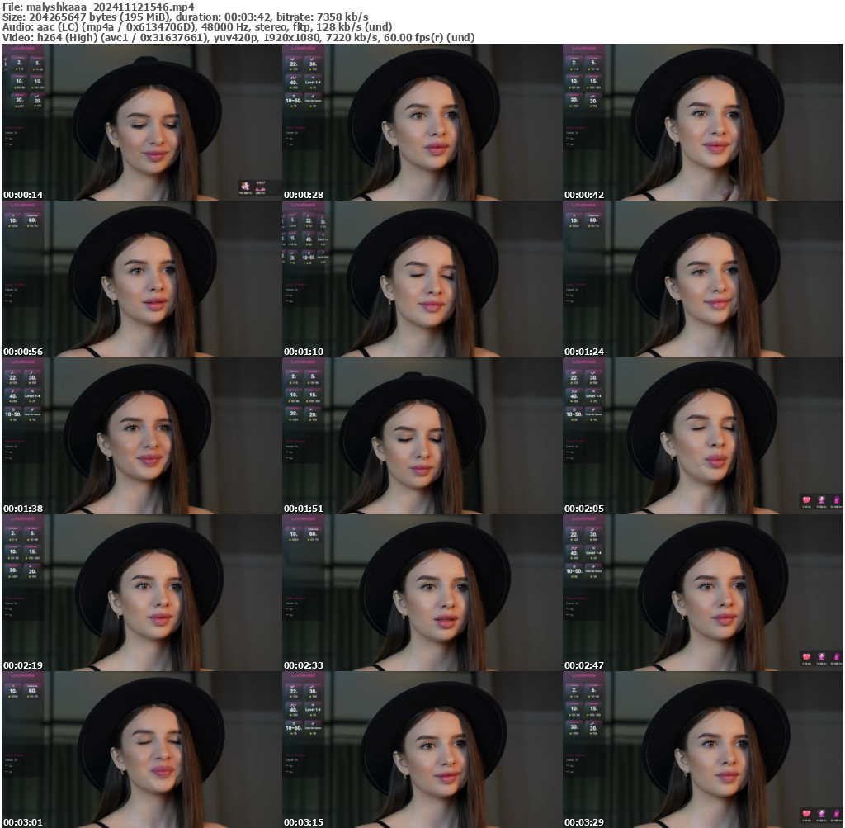Select the frame stamped 00:01:51
The height and width of the screenshot is (828, 845).
[422, 436]
